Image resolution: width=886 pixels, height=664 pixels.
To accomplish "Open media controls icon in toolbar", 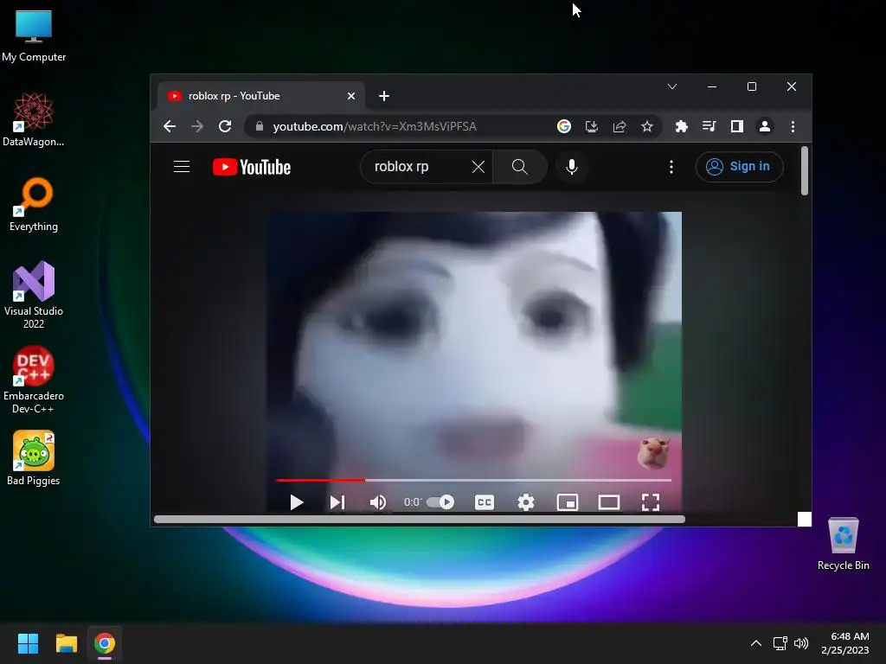I will point(709,126).
